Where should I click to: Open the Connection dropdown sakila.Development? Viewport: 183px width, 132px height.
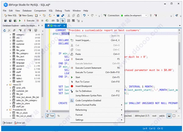[134, 15]
